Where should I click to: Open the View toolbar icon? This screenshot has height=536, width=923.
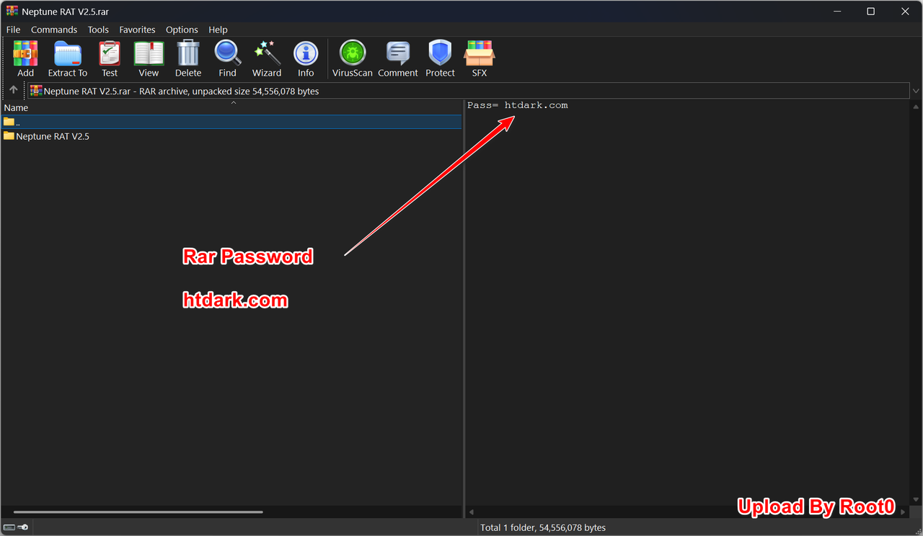(x=149, y=58)
